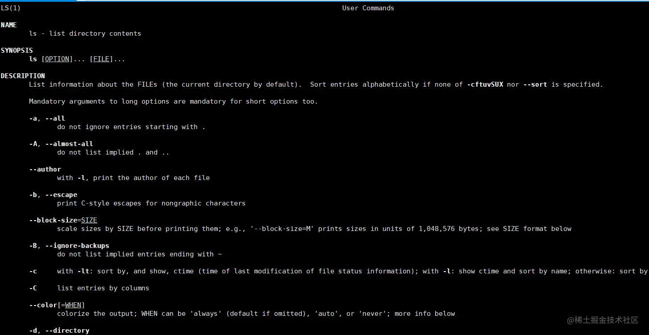Click the '-d, --directory' option
Viewport: 649px width, 335px height.
click(59, 331)
